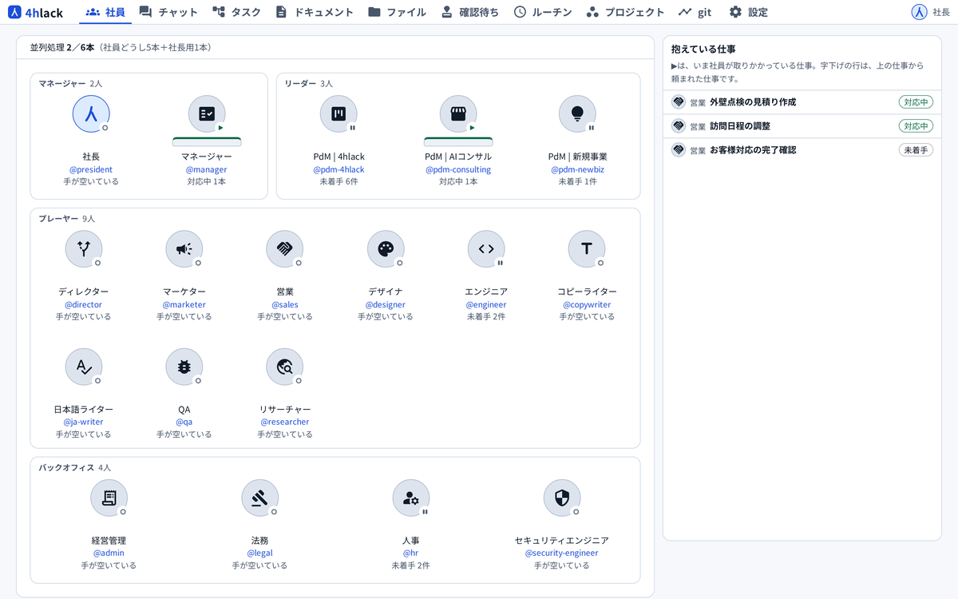Open the 外壁点検の見積り作成 task row
This screenshot has height=599, width=958.
pos(802,102)
